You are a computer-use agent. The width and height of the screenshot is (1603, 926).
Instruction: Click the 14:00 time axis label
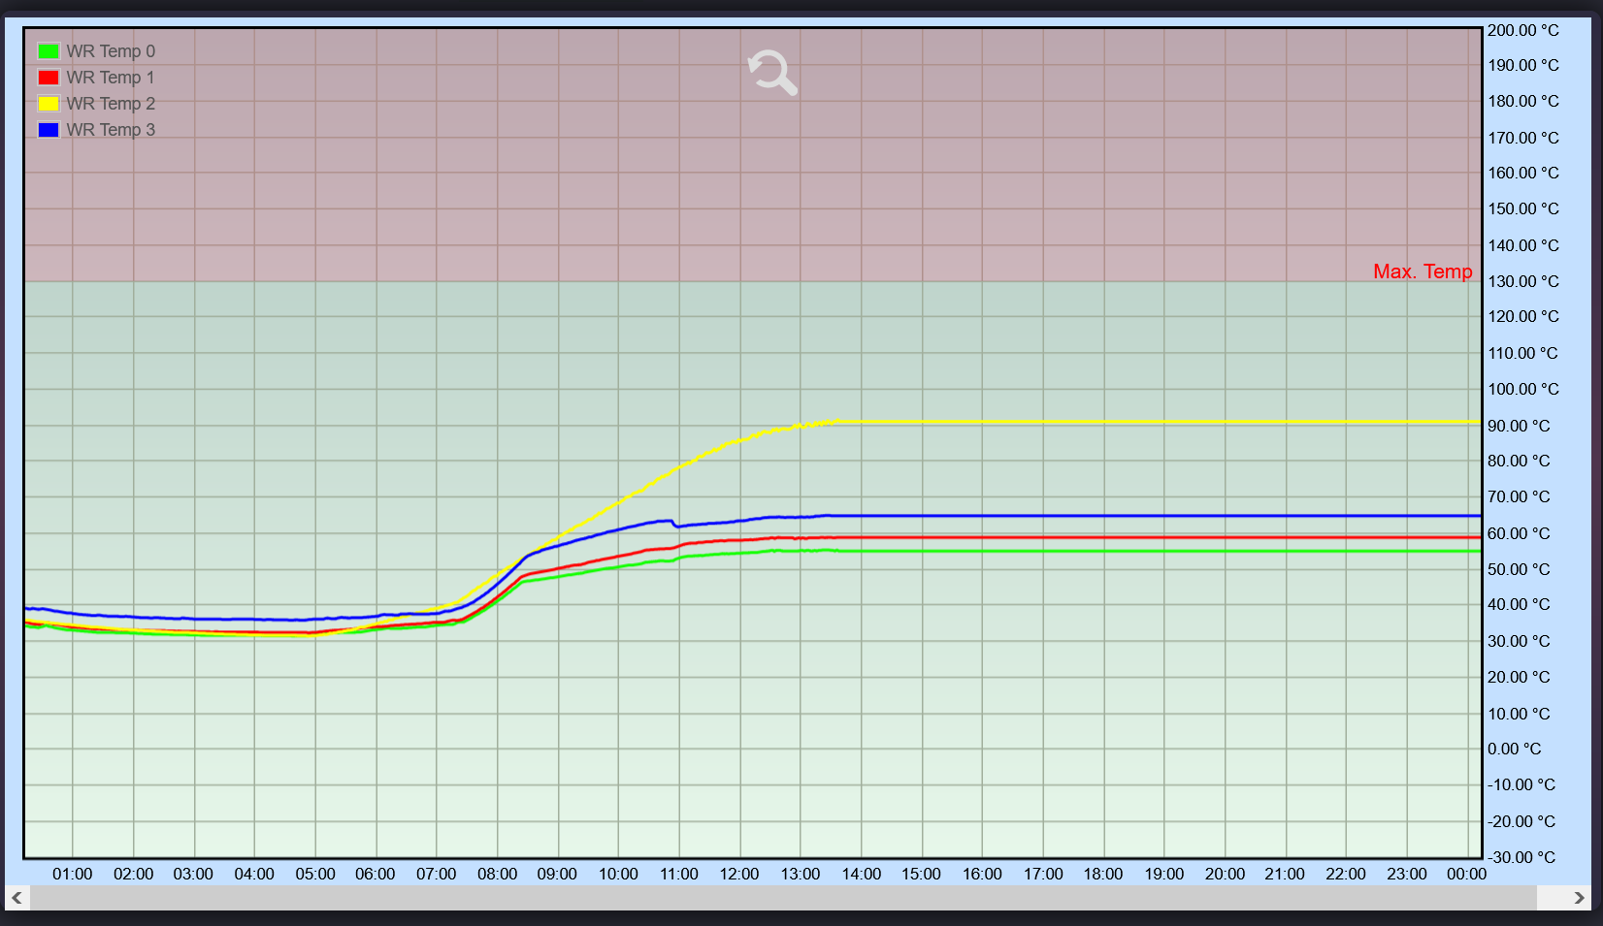pos(861,874)
